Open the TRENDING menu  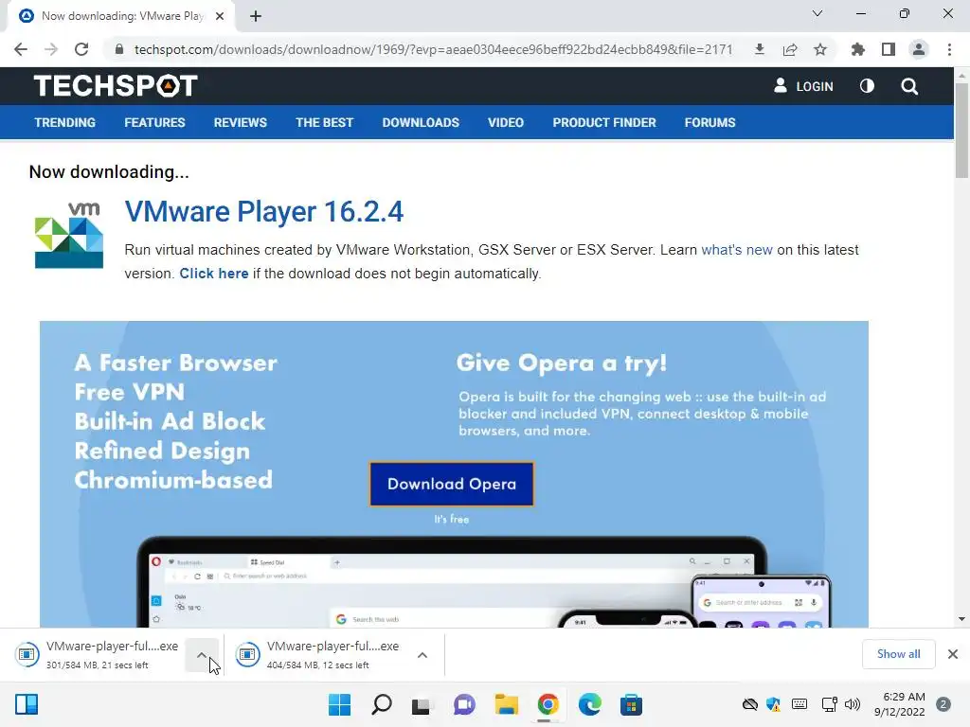point(65,122)
